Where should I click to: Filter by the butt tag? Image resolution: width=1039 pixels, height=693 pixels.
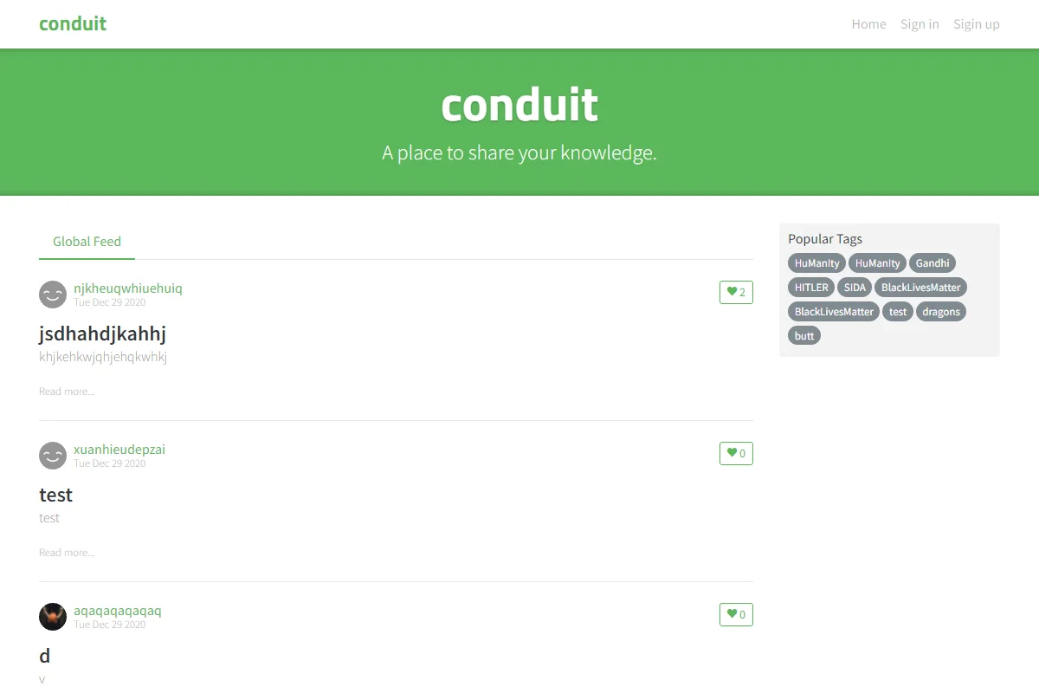click(x=804, y=336)
